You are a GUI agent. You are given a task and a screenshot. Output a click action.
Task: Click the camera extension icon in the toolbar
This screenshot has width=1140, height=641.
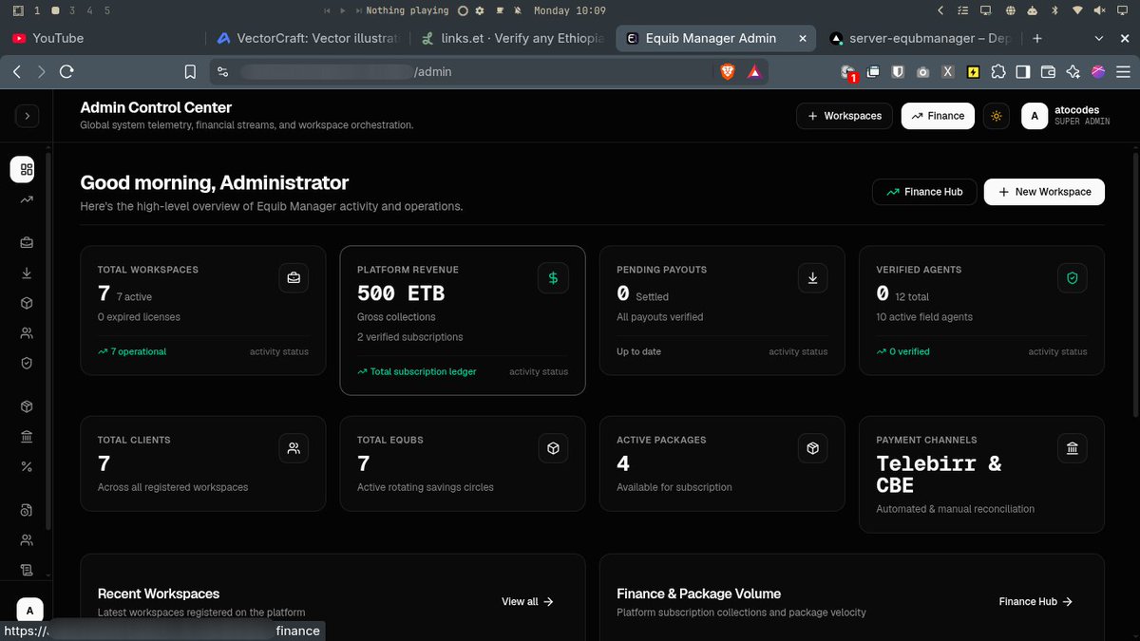coord(922,71)
